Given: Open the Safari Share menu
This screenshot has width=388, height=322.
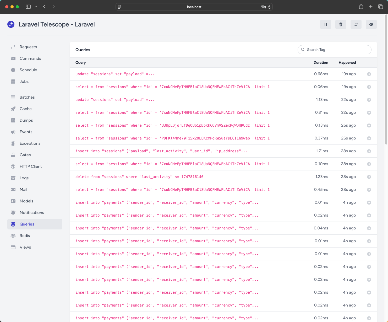Looking at the screenshot, I should point(361,7).
